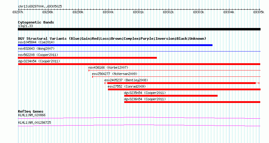Click the red nsv562208 loss bar
The height and width of the screenshot is (143, 269).
click(x=87, y=58)
